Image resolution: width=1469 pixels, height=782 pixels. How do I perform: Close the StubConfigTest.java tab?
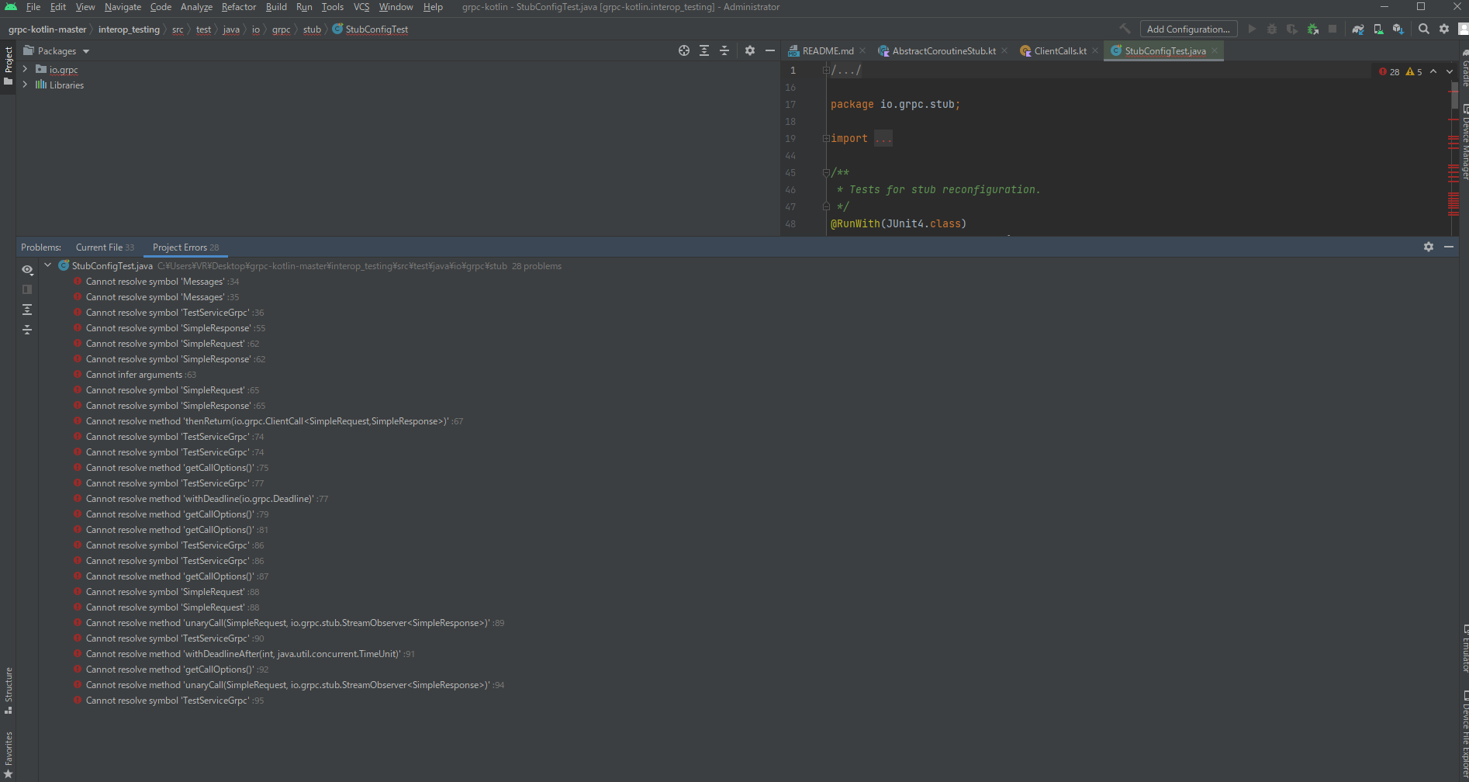coord(1215,50)
